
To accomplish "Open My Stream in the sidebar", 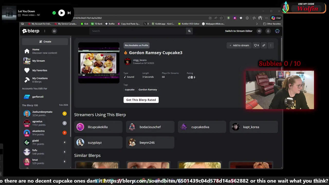I will (45, 61).
